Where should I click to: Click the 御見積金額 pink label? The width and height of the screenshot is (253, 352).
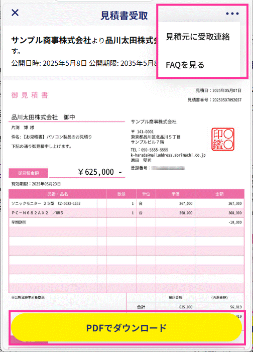[29, 173]
